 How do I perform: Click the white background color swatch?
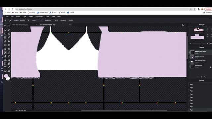pyautogui.click(x=8, y=78)
